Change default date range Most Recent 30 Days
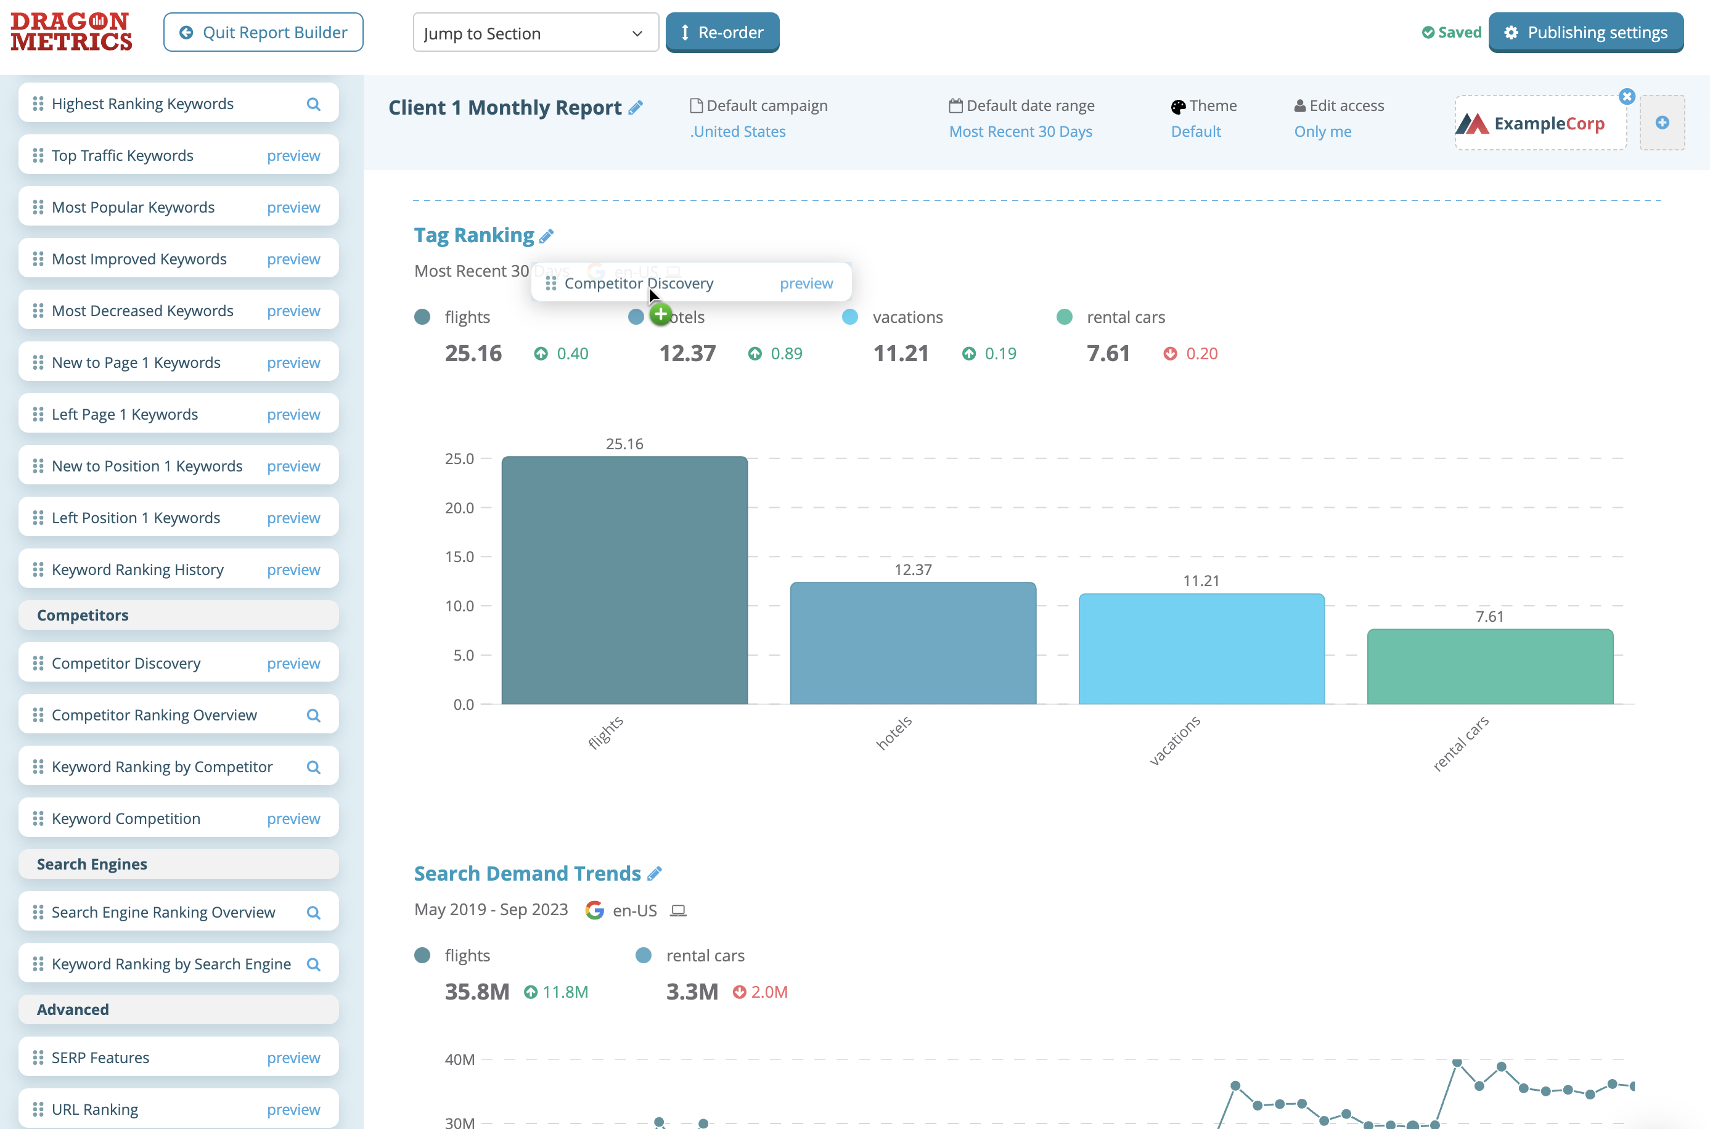The height and width of the screenshot is (1129, 1710). coord(1020,132)
